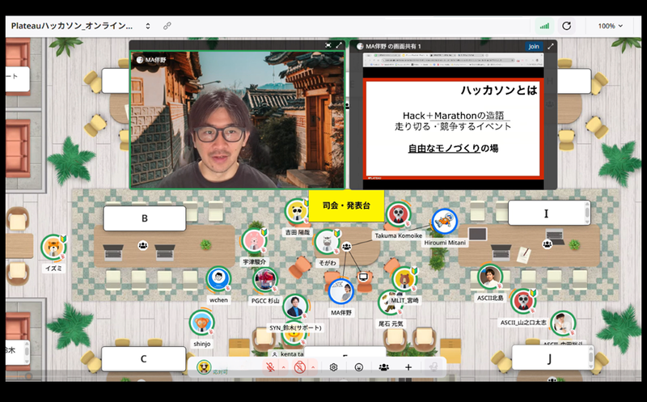Click the monitor screen-share object icon
This screenshot has width=647, height=402.
tap(363, 277)
